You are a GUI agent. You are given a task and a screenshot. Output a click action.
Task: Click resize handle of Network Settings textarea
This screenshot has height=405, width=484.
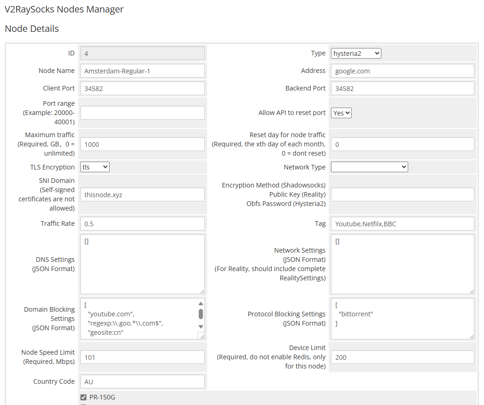point(471,291)
